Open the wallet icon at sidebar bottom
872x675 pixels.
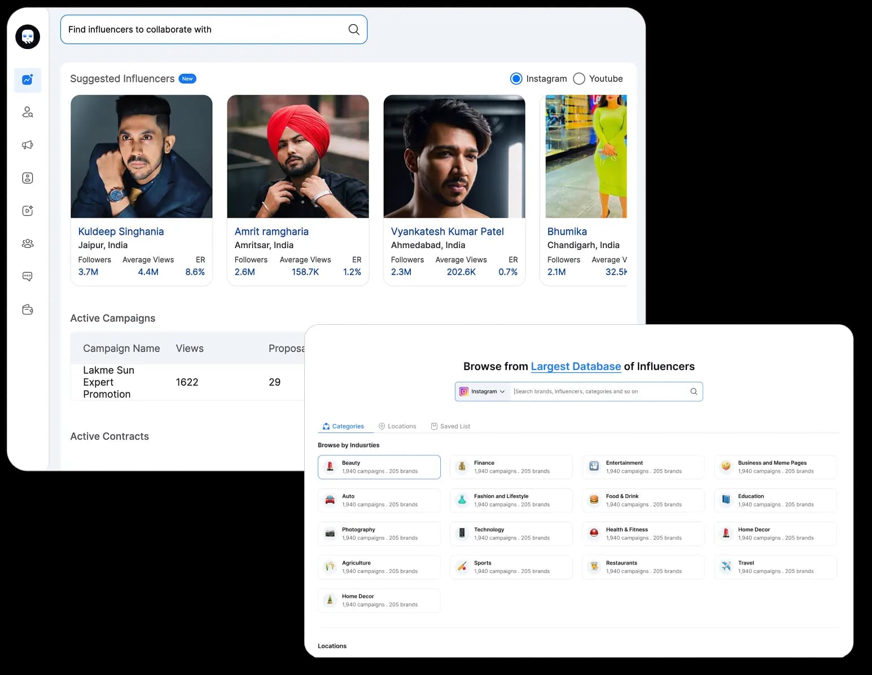click(x=27, y=309)
